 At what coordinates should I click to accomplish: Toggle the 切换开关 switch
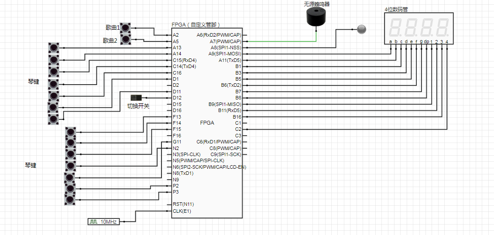137,98
